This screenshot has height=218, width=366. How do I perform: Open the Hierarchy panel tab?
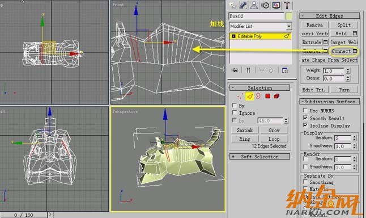(254, 5)
